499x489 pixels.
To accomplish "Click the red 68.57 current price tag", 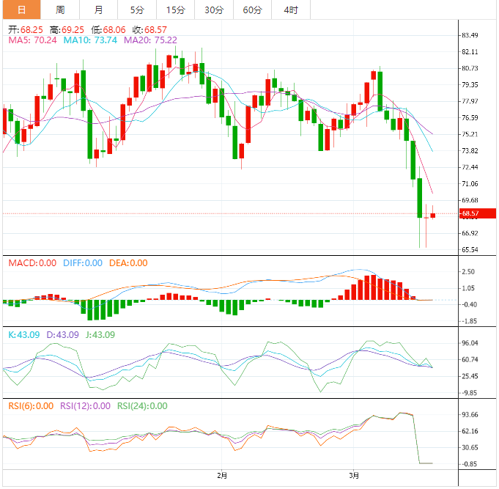I will pos(470,214).
